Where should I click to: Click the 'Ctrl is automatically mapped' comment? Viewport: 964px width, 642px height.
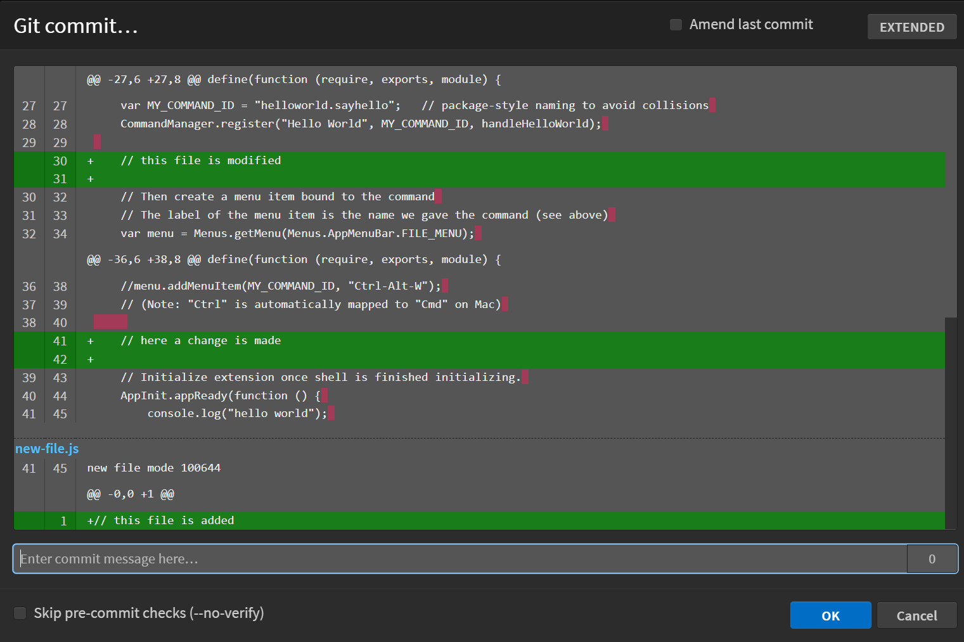(311, 304)
